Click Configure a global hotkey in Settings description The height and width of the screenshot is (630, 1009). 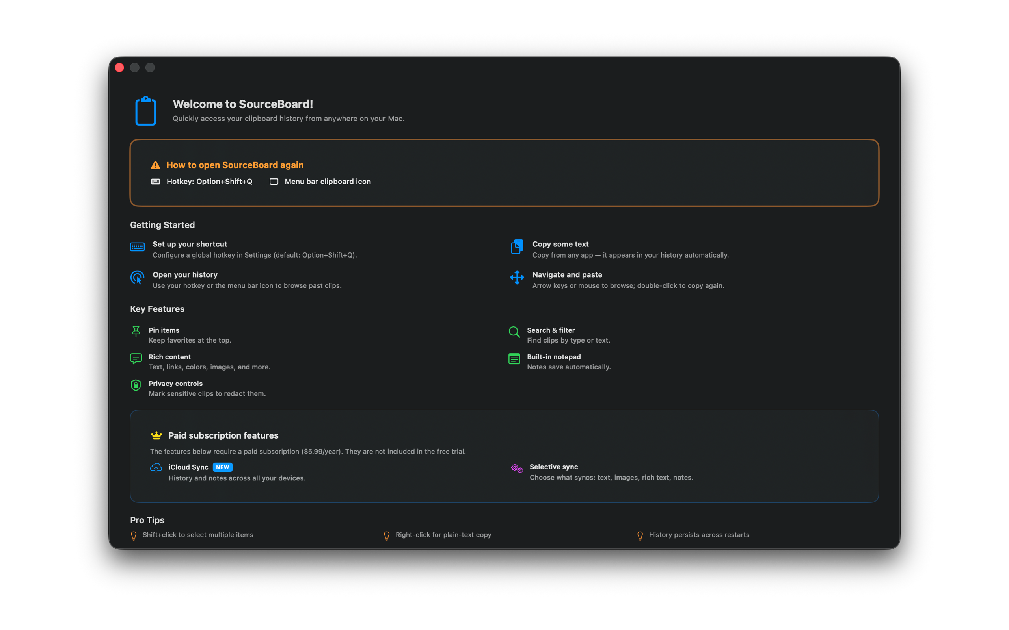coord(255,255)
